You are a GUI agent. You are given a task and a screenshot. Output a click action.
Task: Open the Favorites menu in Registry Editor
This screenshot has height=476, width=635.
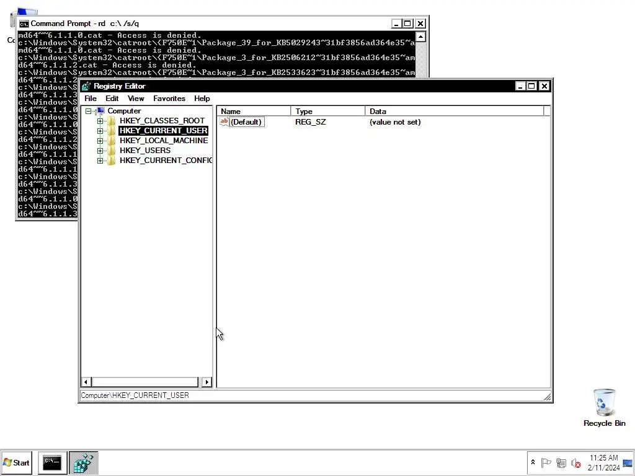pos(169,99)
